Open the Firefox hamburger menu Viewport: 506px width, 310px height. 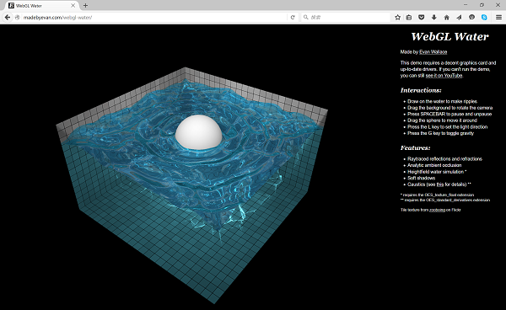coord(498,18)
